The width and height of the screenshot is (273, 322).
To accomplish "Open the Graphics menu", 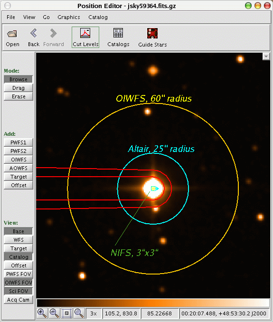I will click(69, 17).
